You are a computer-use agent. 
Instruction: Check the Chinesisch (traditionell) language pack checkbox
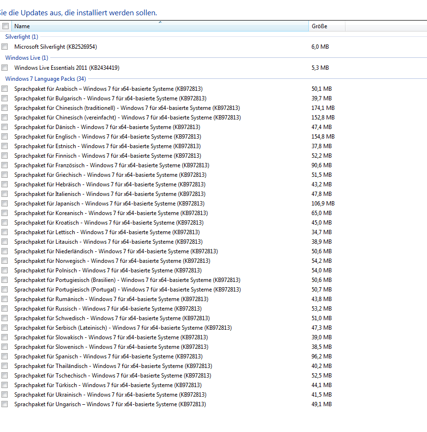4,108
